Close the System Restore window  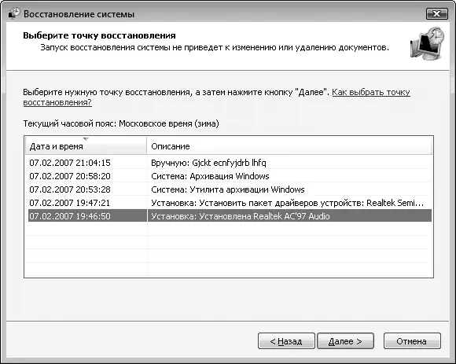tap(436, 13)
